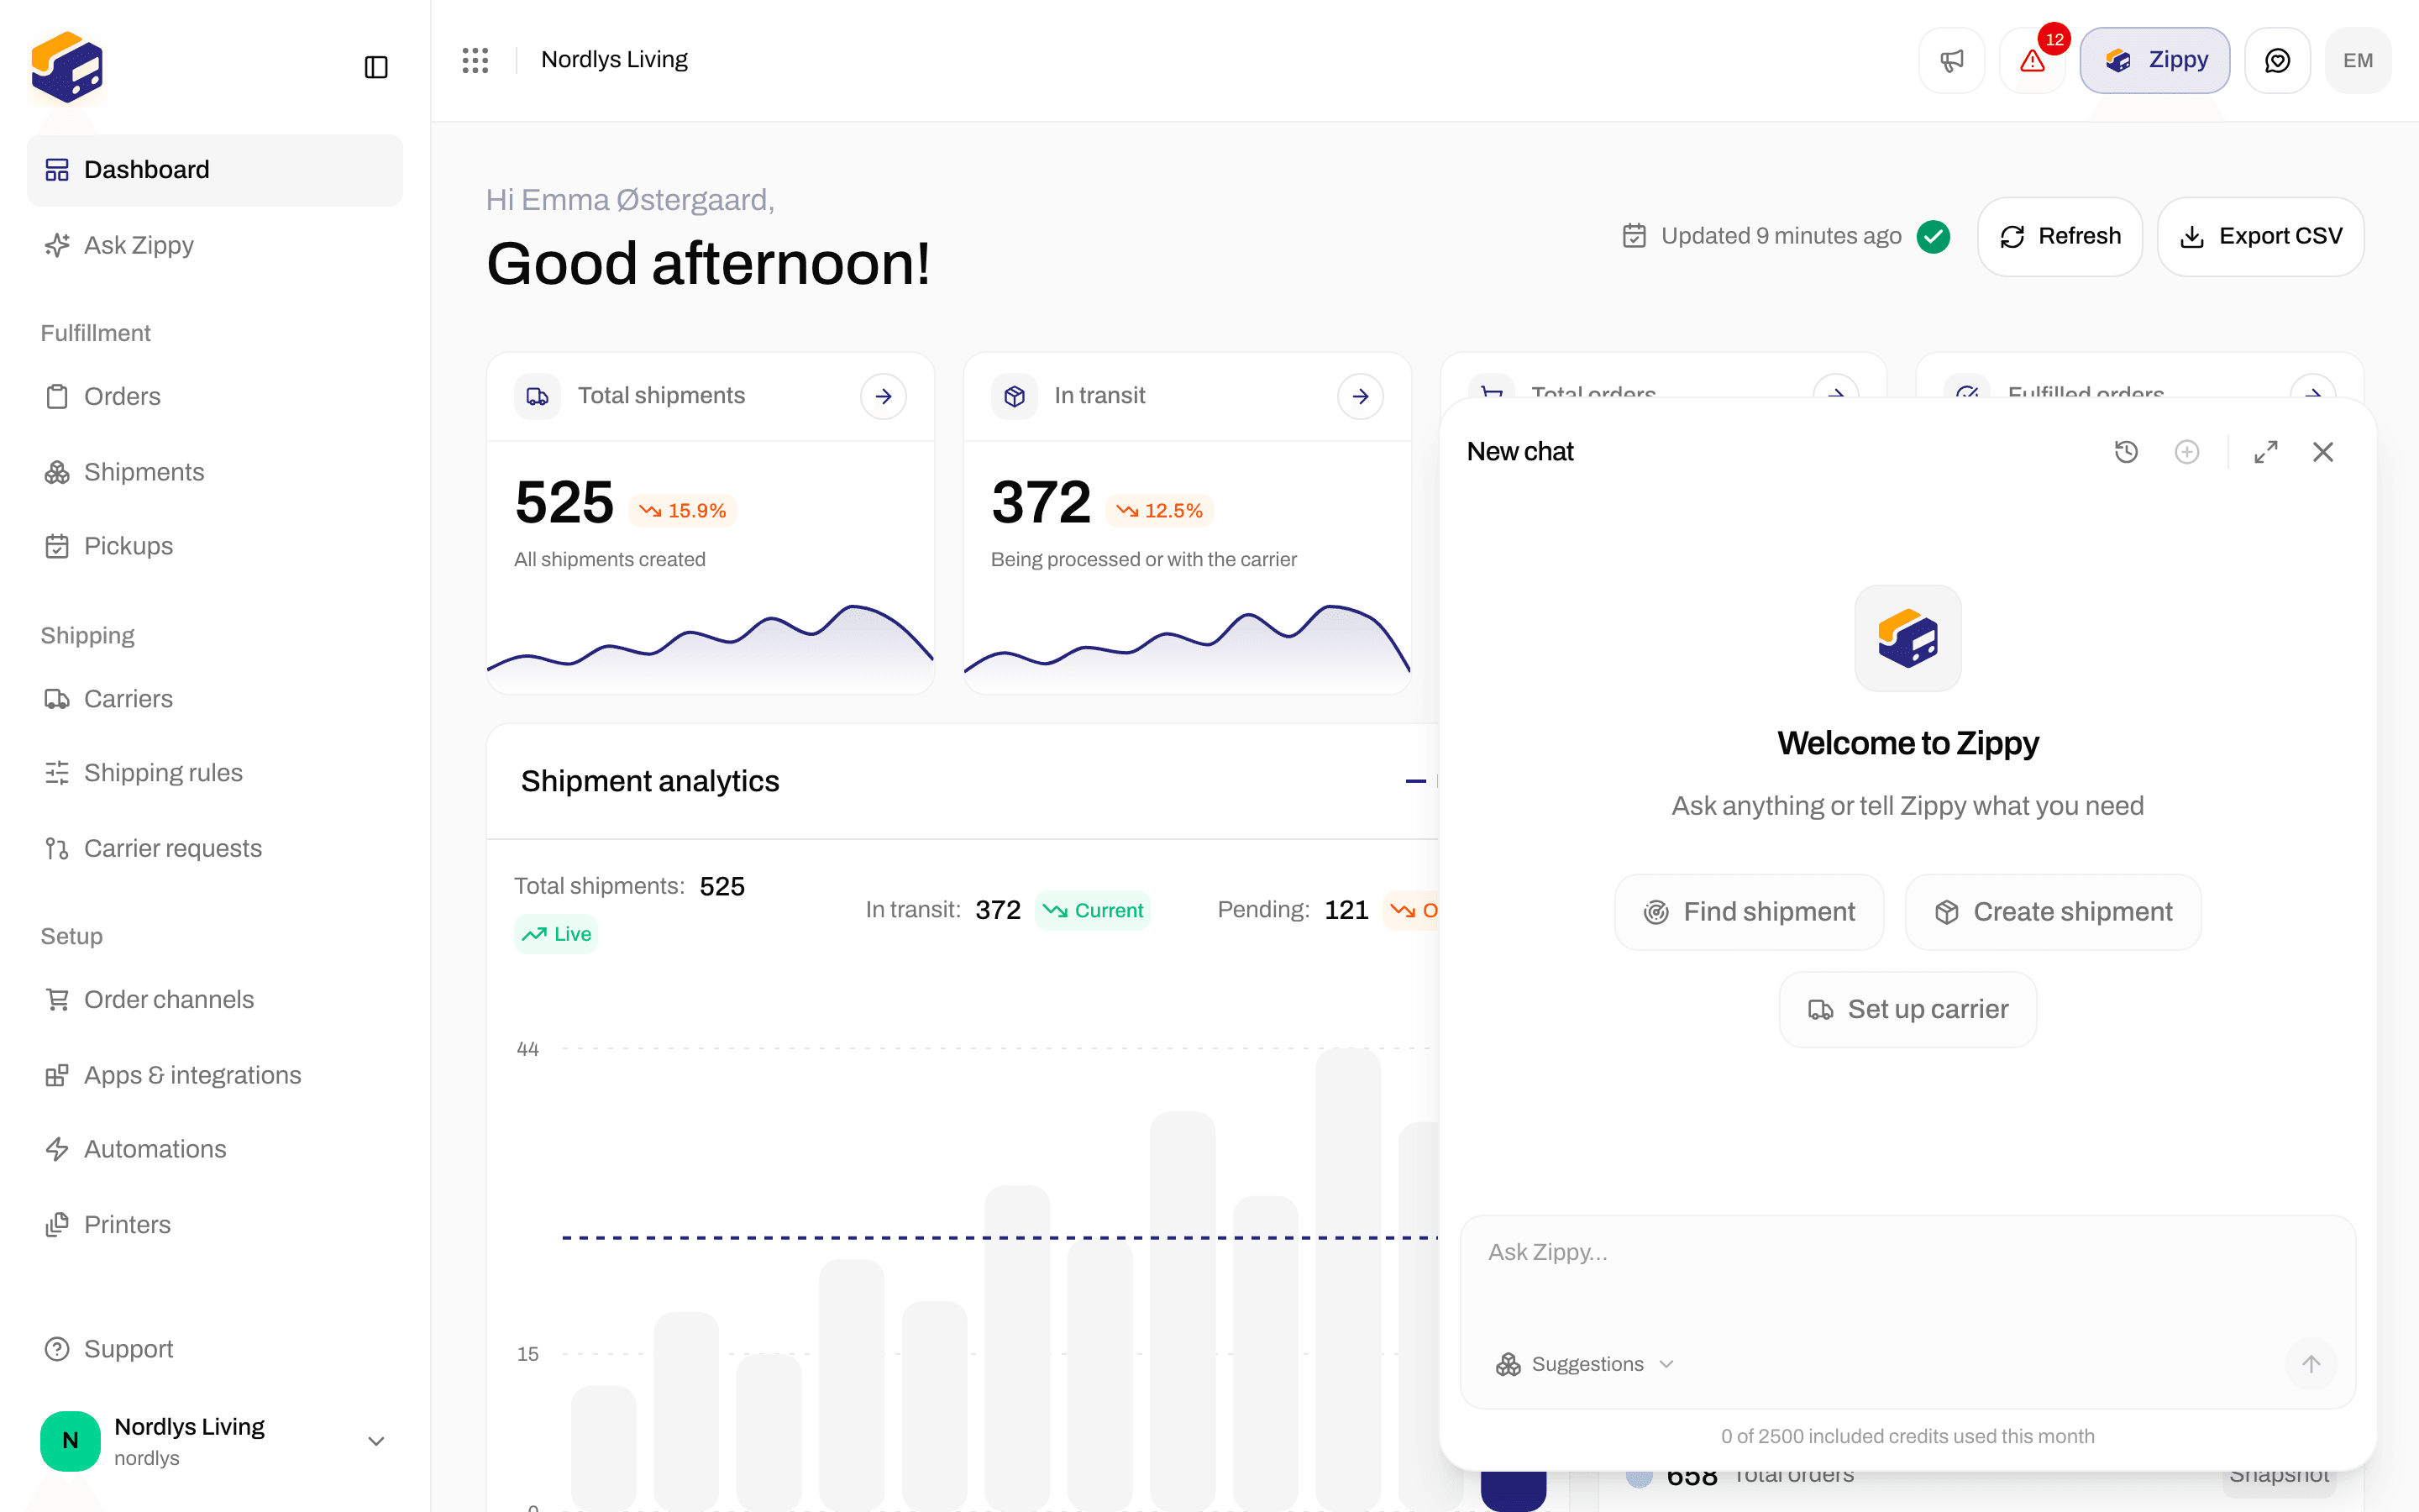
Task: Open the announcements megaphone icon
Action: (x=1951, y=60)
